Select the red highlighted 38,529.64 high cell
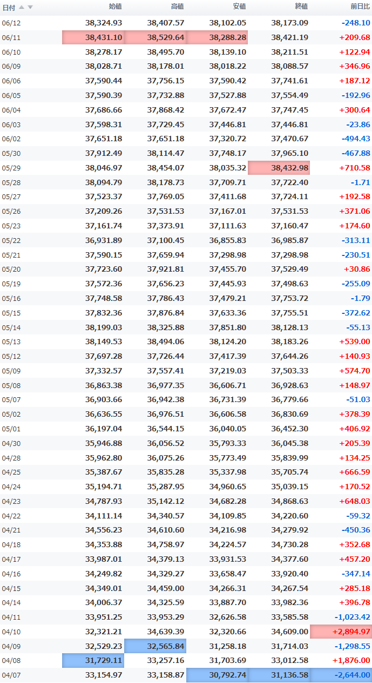The image size is (372, 683). point(155,37)
